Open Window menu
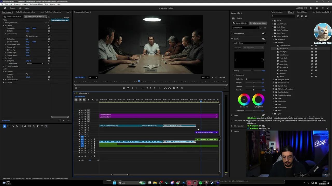Screen dimensions: 332x186 pos(52,4)
